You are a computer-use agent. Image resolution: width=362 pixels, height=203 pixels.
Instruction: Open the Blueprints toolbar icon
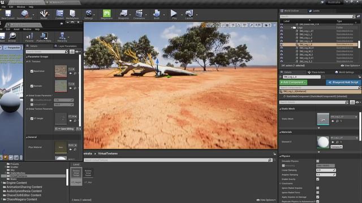(x=123, y=14)
